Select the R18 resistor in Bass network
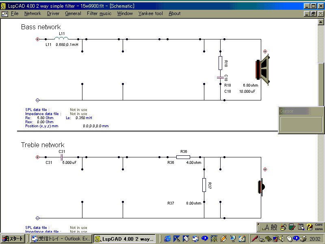 [x=220, y=63]
